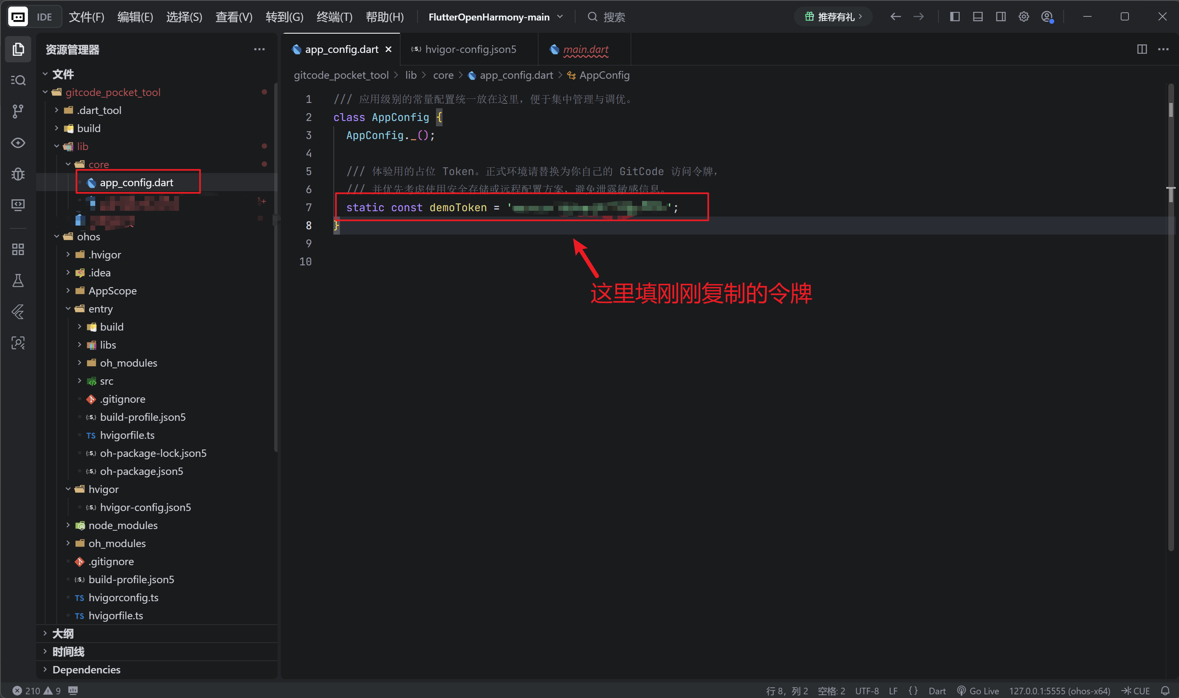
Task: Open the settings gear in title bar
Action: [x=1024, y=17]
